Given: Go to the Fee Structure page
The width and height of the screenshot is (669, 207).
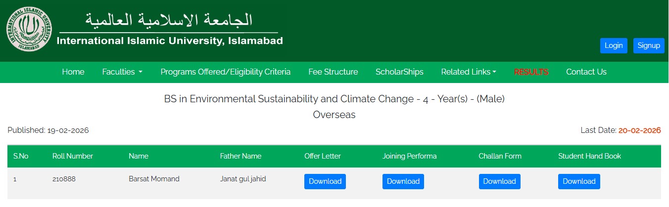Looking at the screenshot, I should (333, 72).
